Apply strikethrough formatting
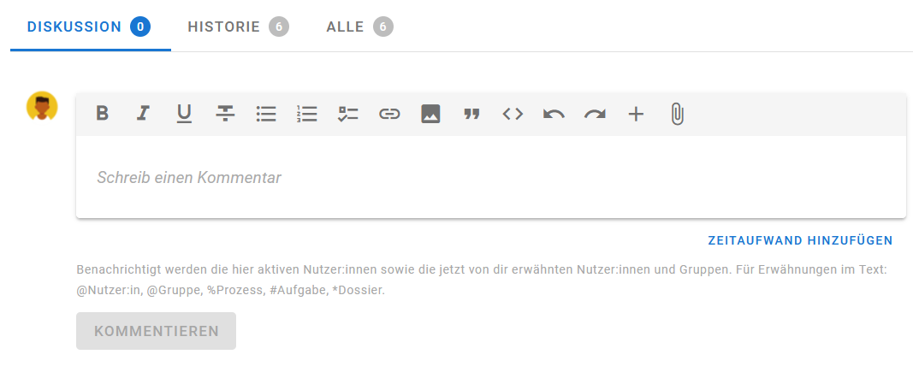Image resolution: width=913 pixels, height=378 pixels. click(225, 114)
